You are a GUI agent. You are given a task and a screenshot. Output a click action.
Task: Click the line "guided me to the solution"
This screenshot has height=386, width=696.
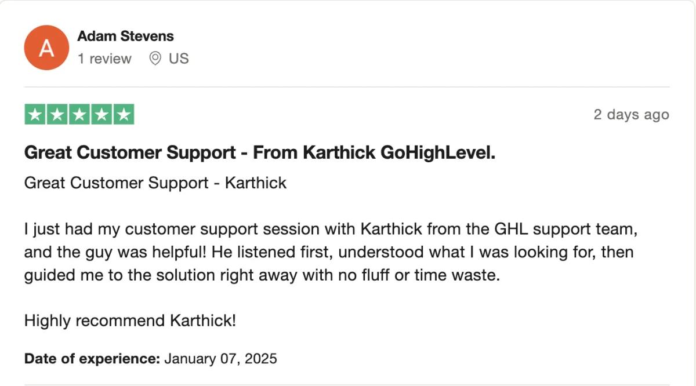pos(262,275)
